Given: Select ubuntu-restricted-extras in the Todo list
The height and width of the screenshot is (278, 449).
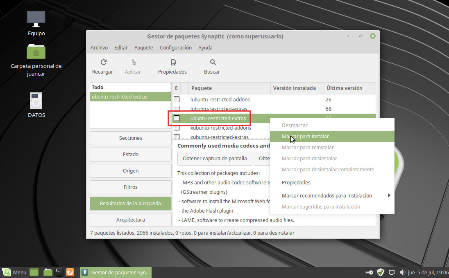Looking at the screenshot, I should click(x=130, y=97).
